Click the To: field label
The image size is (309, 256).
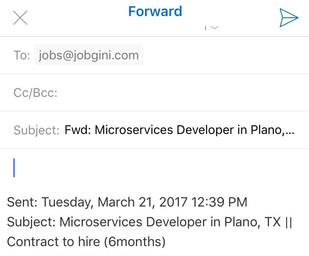pyautogui.click(x=21, y=56)
